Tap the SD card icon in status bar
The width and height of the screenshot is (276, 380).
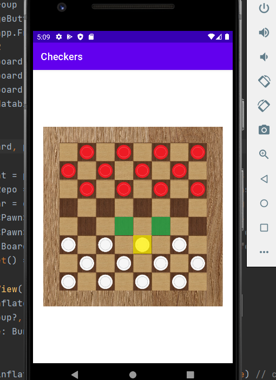[91, 37]
